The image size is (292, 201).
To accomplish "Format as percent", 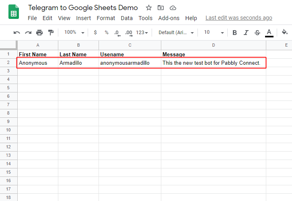I will click(107, 33).
